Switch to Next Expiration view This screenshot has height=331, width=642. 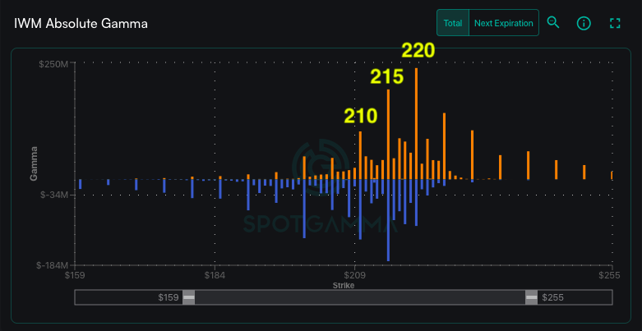click(503, 23)
